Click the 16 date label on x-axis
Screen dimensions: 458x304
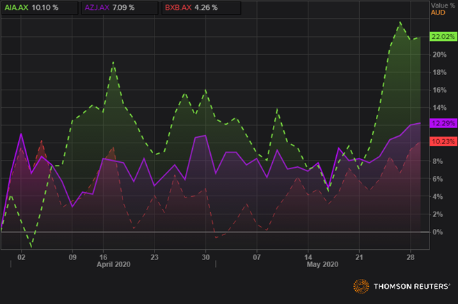[103, 257]
